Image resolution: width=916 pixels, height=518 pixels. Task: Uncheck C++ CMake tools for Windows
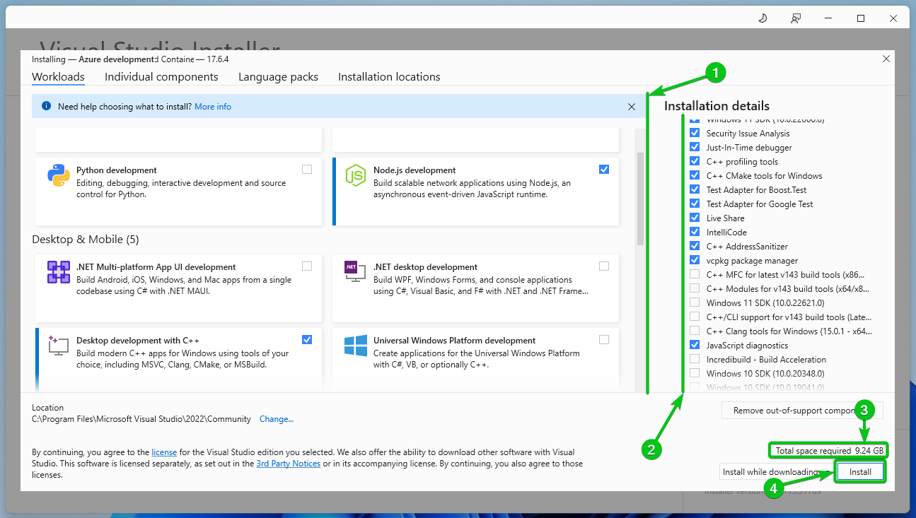(695, 175)
